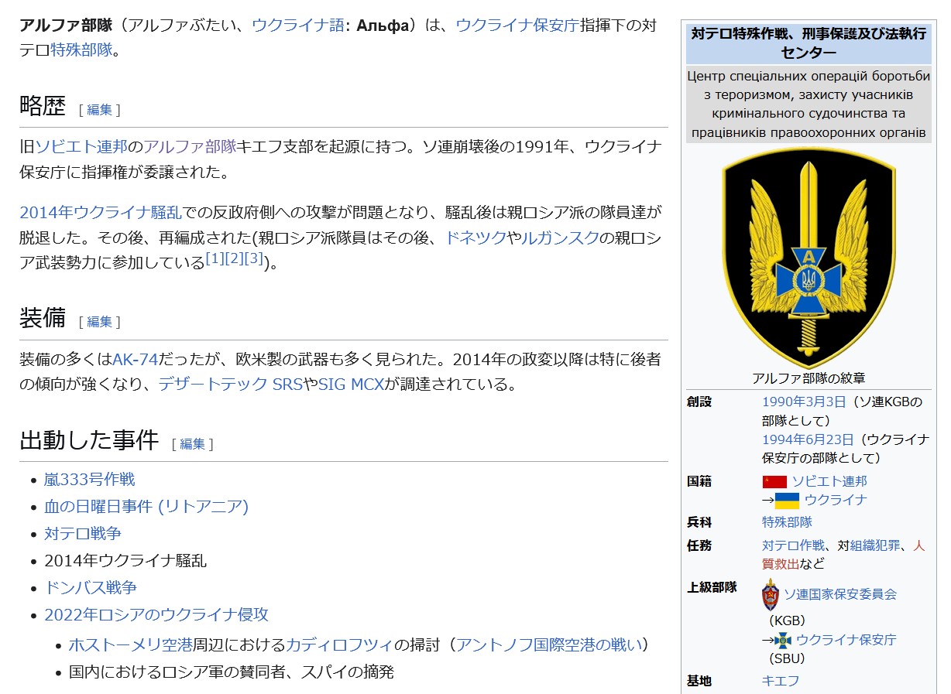The image size is (951, 694).
Task: Edit the 出動した事件 section
Action: (x=192, y=444)
